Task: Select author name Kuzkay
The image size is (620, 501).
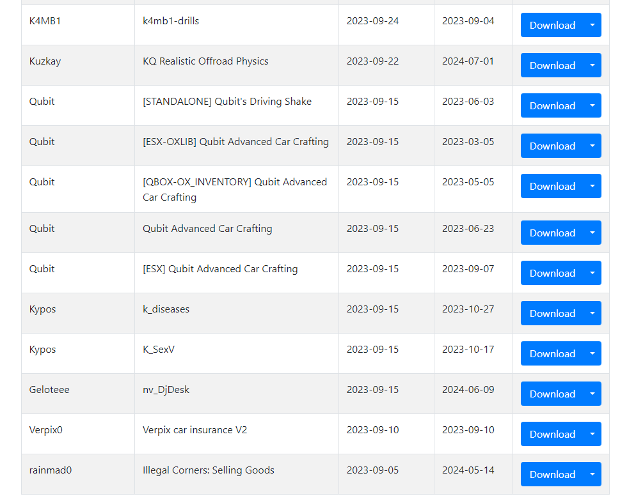Action: point(45,61)
